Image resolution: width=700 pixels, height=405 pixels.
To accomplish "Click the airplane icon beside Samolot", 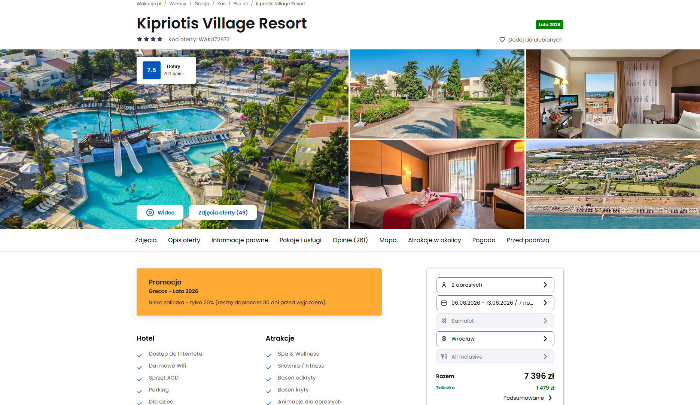I will tap(444, 321).
